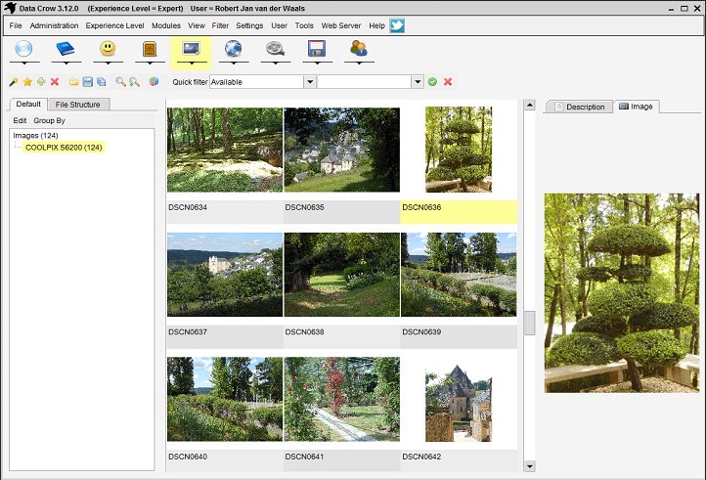Viewport: 706px width, 480px height.
Task: Expand the smiley module dropdown arrow
Action: coord(108,63)
